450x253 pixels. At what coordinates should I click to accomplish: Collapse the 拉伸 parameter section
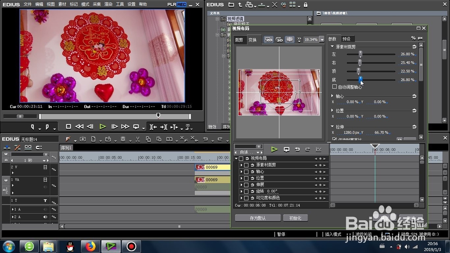tap(332, 126)
